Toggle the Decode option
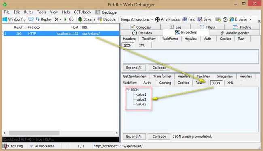This screenshot has width=263, height=151. [106, 19]
